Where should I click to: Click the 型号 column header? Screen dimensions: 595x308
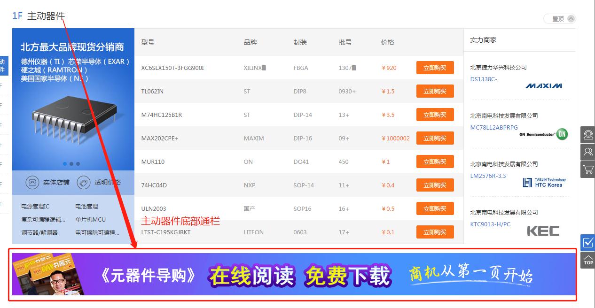click(148, 42)
